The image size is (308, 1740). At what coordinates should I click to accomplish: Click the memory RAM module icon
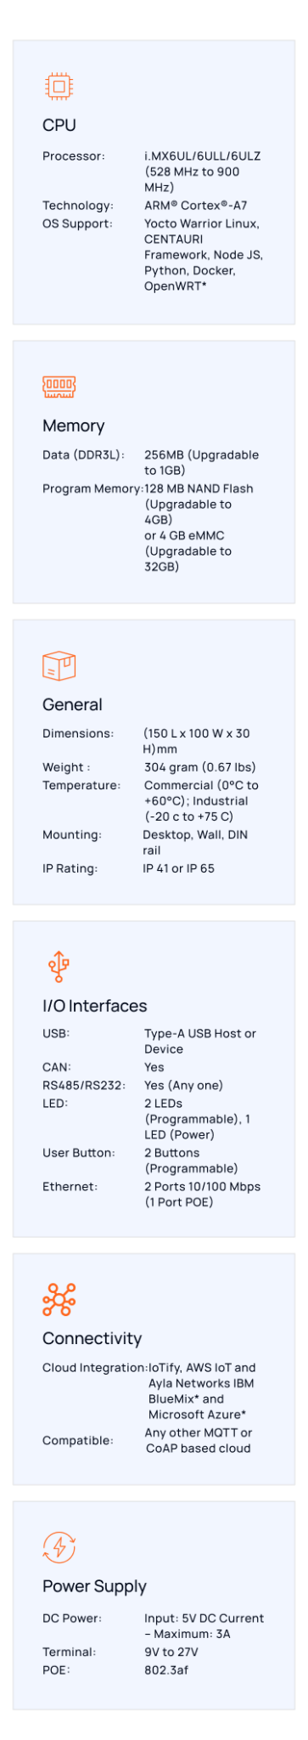[59, 387]
